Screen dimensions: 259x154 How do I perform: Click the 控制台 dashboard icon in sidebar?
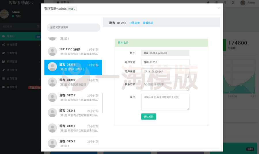[3, 36]
